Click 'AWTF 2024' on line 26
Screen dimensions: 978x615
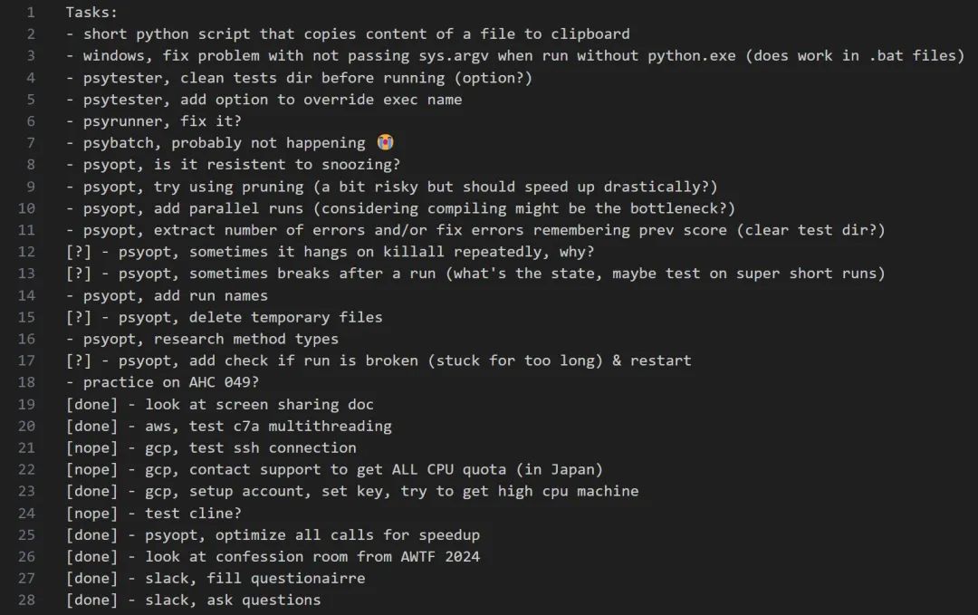[440, 556]
